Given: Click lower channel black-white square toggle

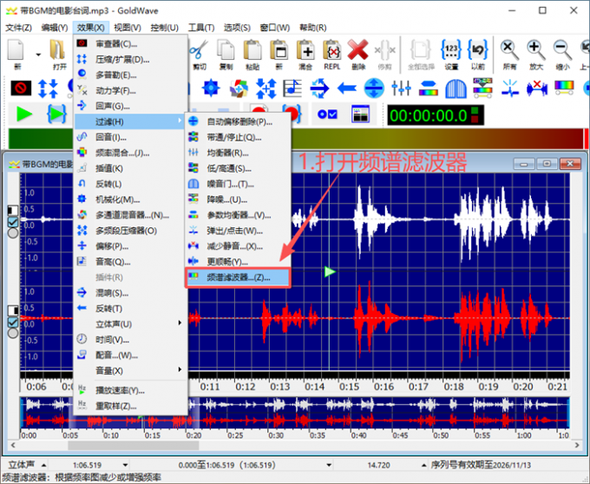Looking at the screenshot, I should pos(13,311).
